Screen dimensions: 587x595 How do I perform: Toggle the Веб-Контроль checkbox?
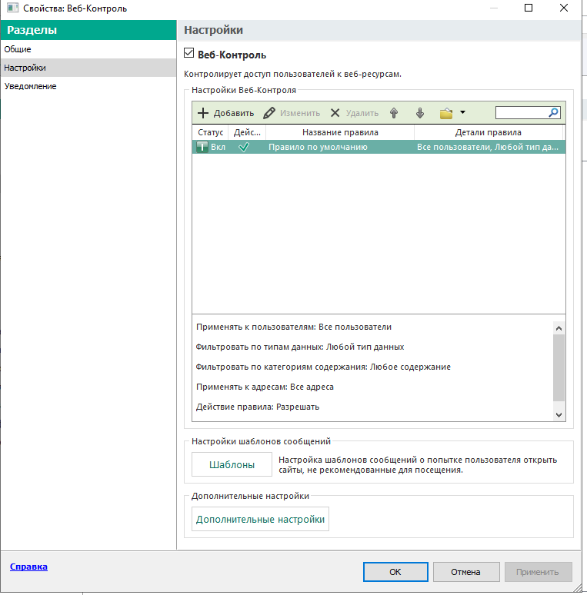tap(188, 53)
